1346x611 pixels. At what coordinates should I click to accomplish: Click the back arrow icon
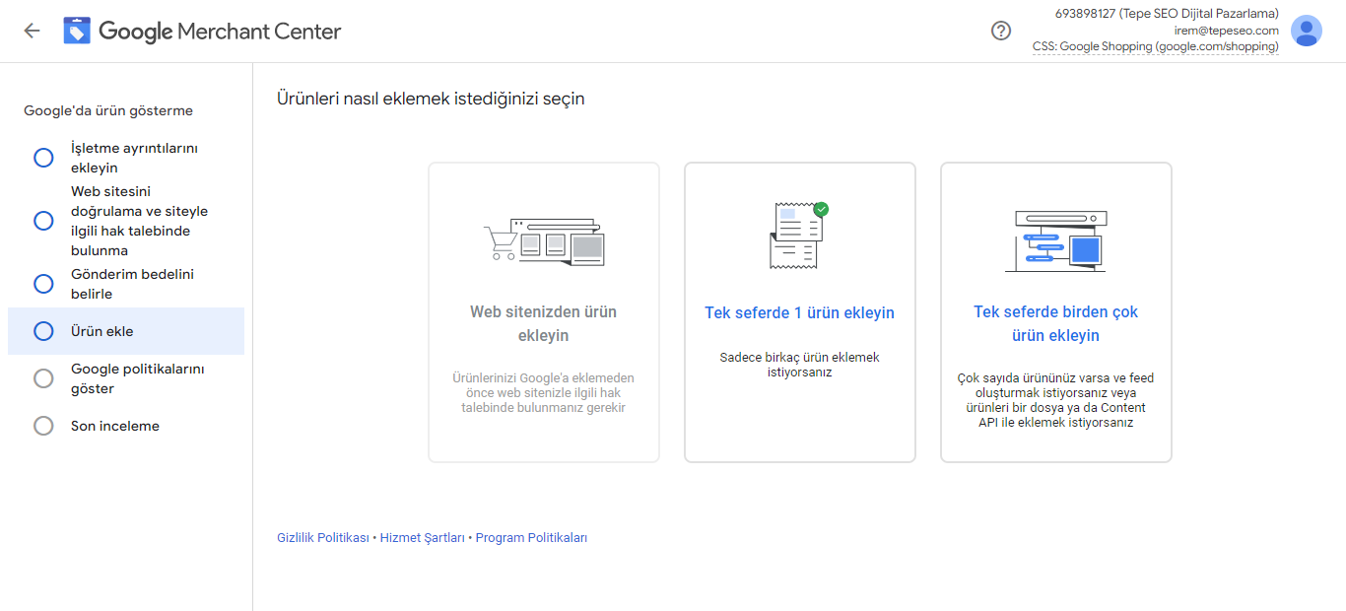coord(32,31)
